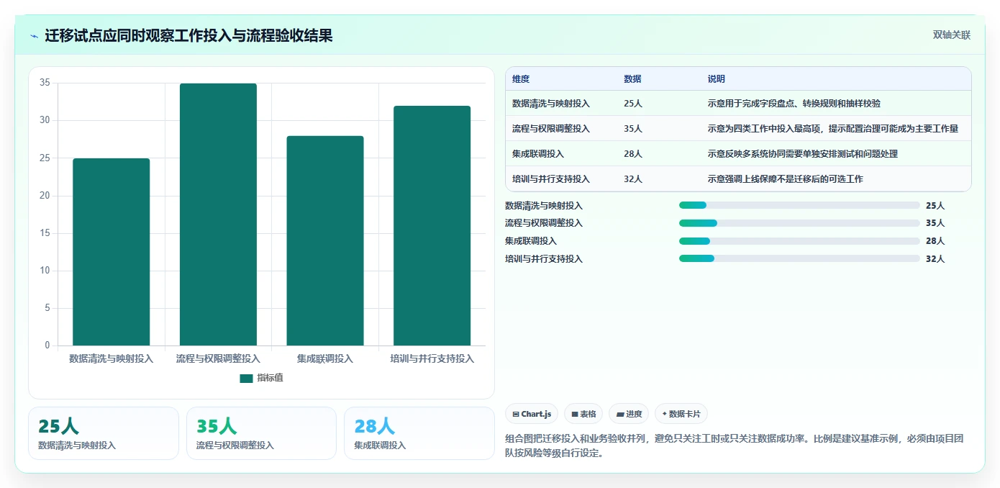This screenshot has width=1000, height=488.
Task: Click the 32人 value in the table
Action: click(633, 179)
